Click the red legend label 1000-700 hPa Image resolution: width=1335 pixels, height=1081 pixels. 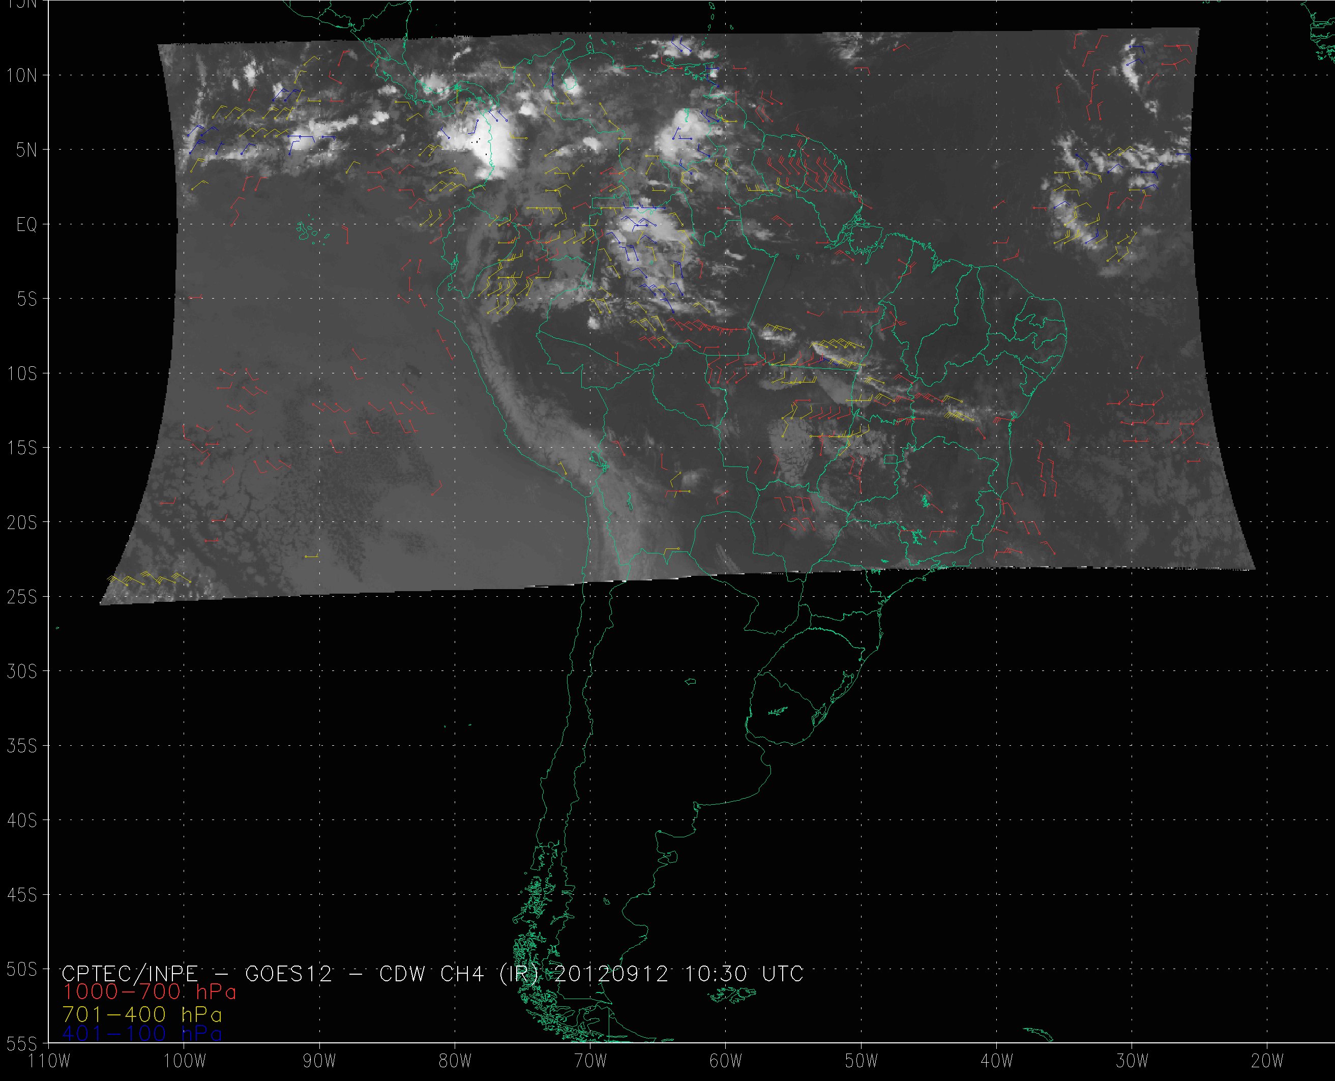click(150, 992)
